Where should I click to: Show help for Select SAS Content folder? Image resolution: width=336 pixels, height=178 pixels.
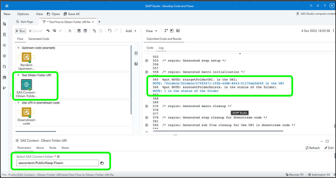click(58, 157)
